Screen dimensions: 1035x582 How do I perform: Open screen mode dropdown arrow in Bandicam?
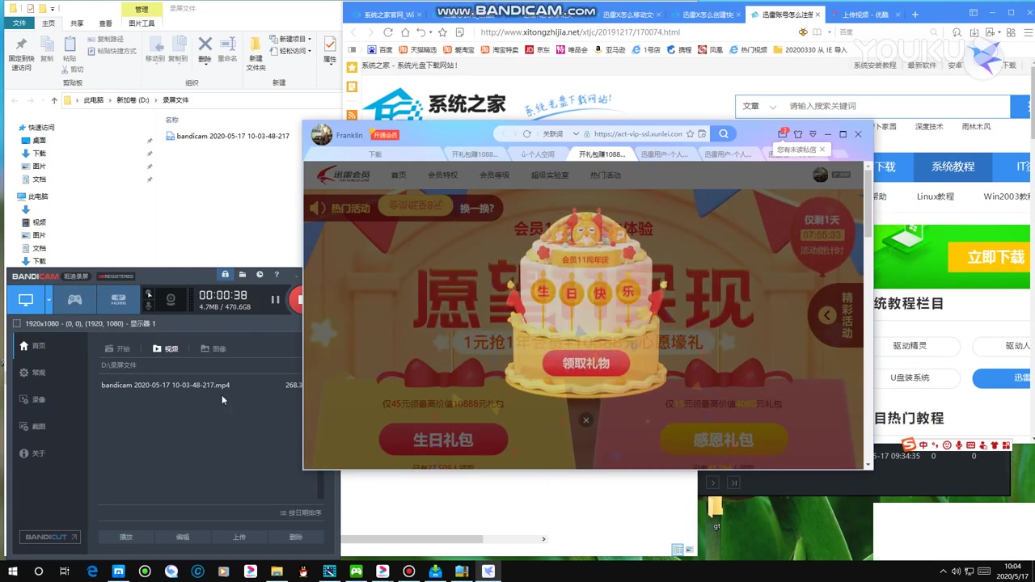(49, 300)
